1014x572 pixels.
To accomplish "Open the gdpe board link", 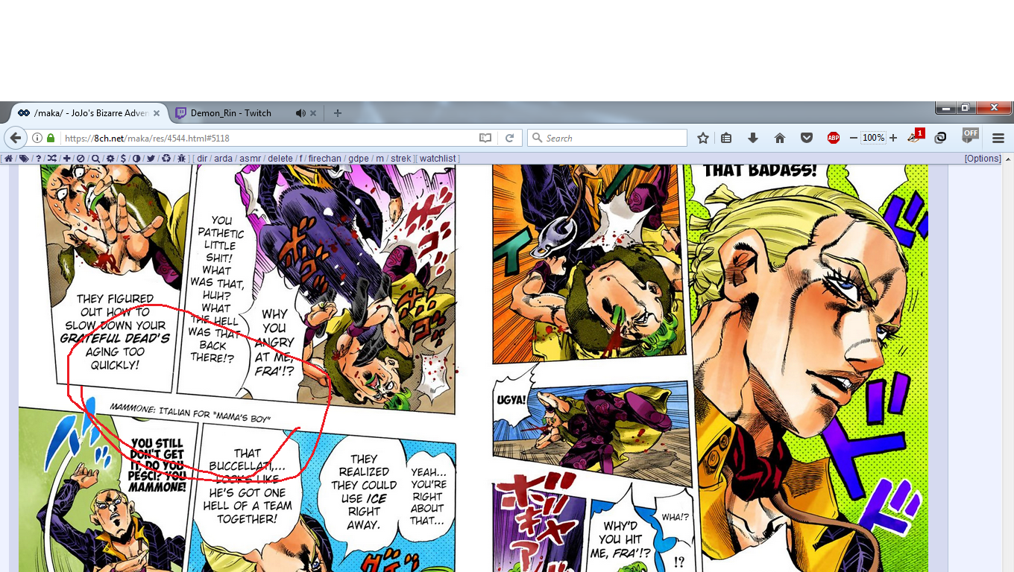I will 359,159.
